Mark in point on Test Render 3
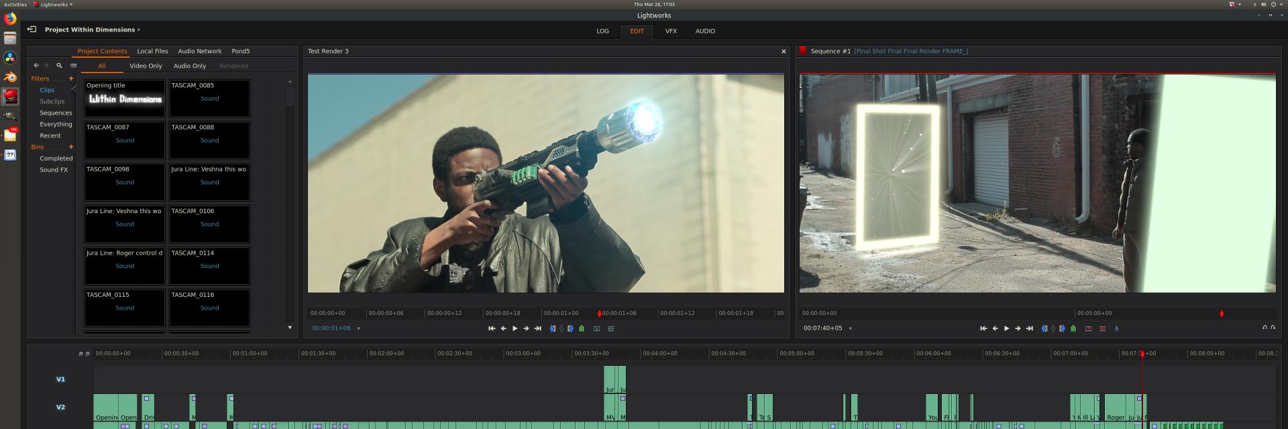 (x=553, y=328)
